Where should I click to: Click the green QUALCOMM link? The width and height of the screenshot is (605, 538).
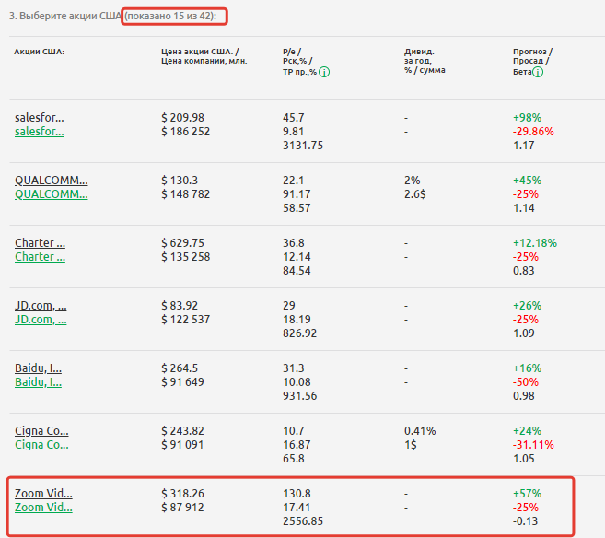52,194
